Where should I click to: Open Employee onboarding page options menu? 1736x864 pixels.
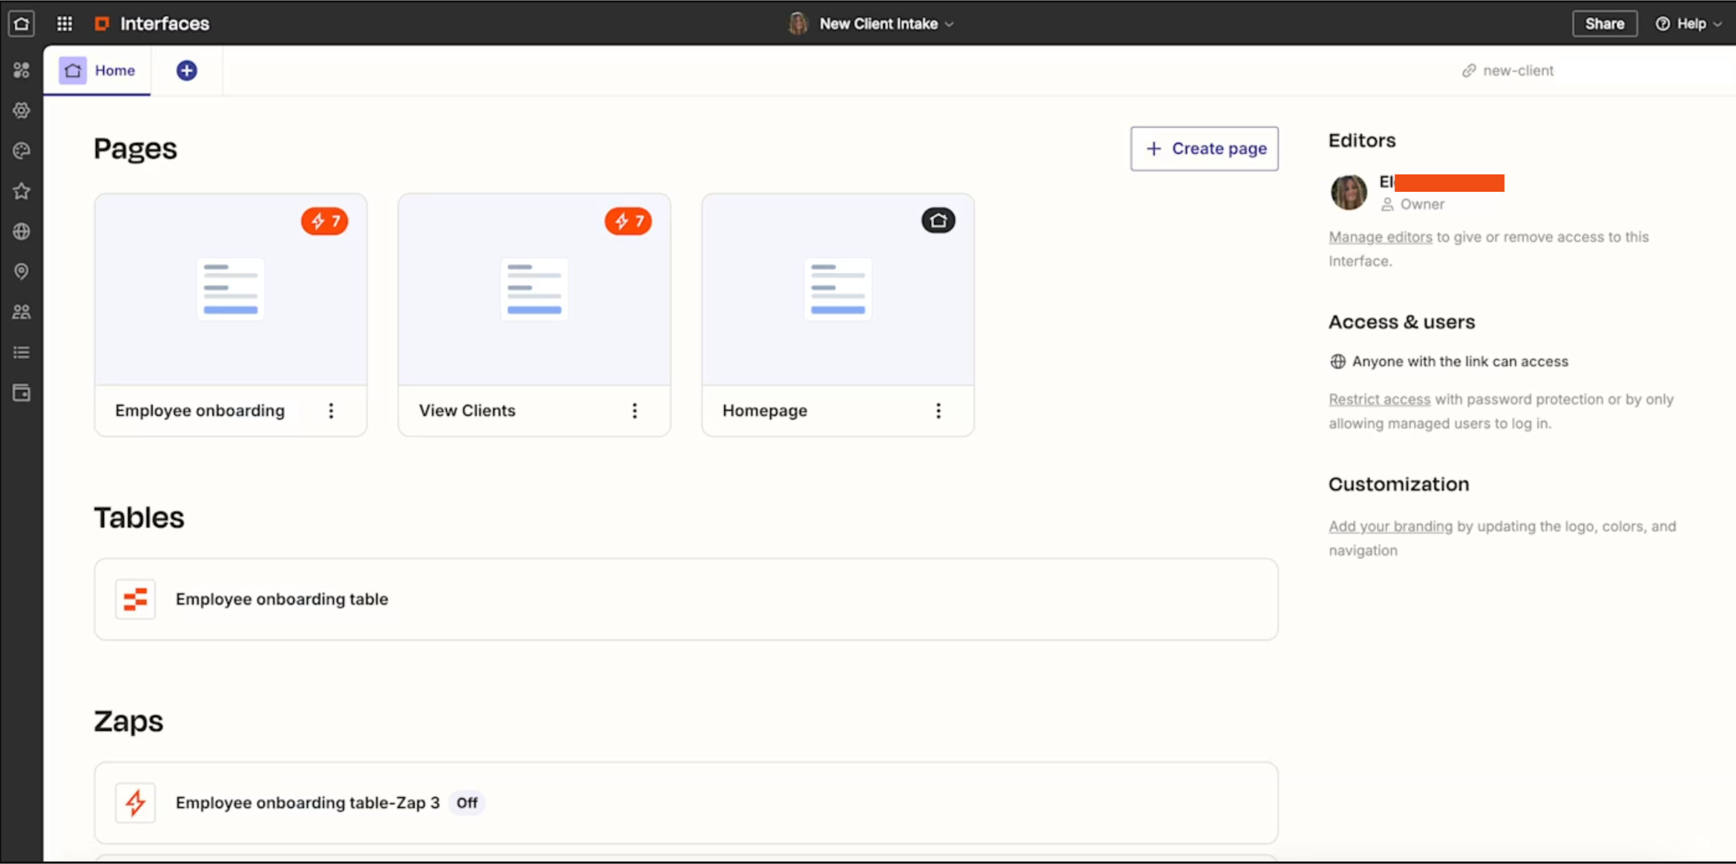click(x=331, y=411)
